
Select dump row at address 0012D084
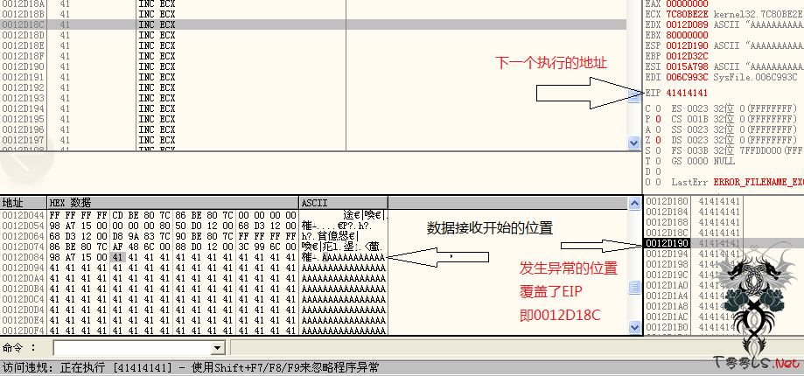[23, 257]
